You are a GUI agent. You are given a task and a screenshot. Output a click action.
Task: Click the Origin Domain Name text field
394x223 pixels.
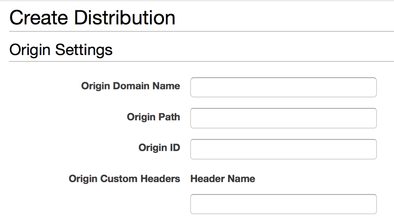coord(283,87)
